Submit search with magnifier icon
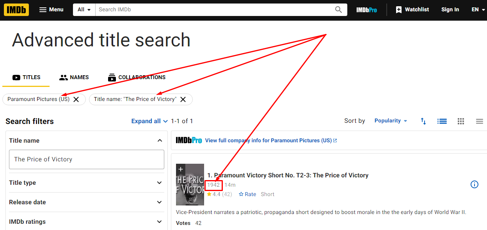The image size is (487, 230). [x=339, y=10]
